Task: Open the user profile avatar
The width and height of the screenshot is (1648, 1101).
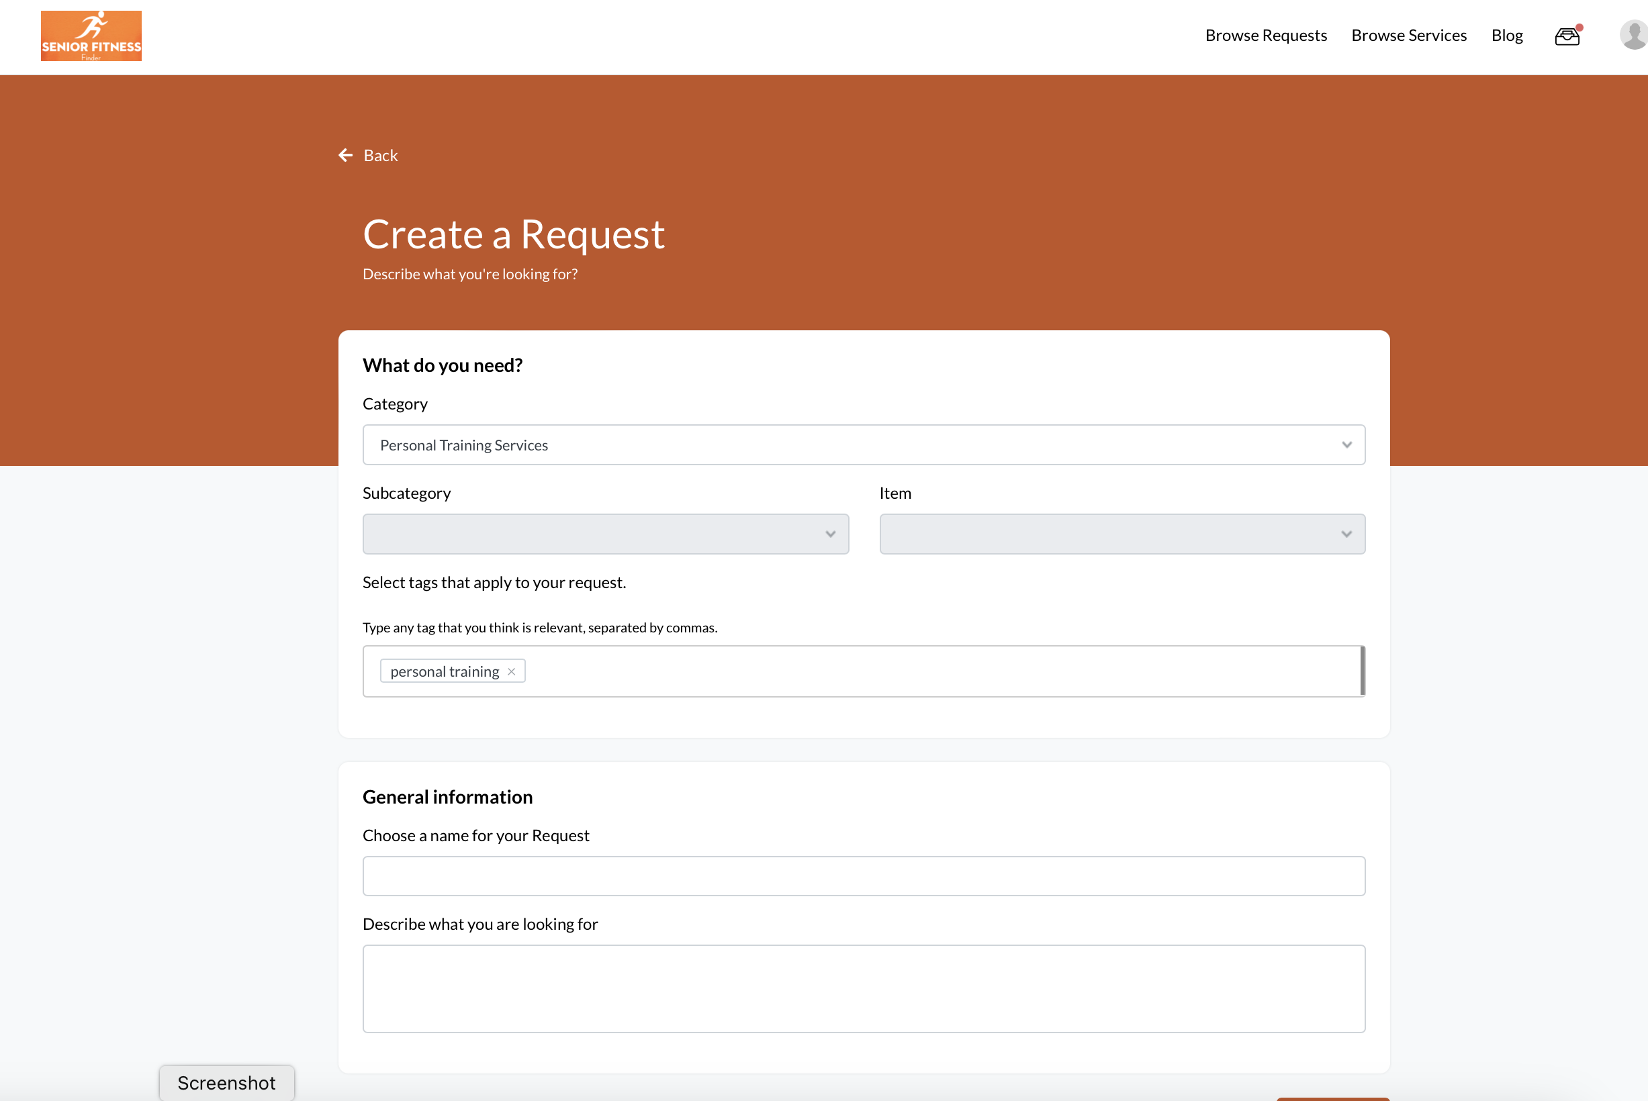Action: (x=1634, y=35)
